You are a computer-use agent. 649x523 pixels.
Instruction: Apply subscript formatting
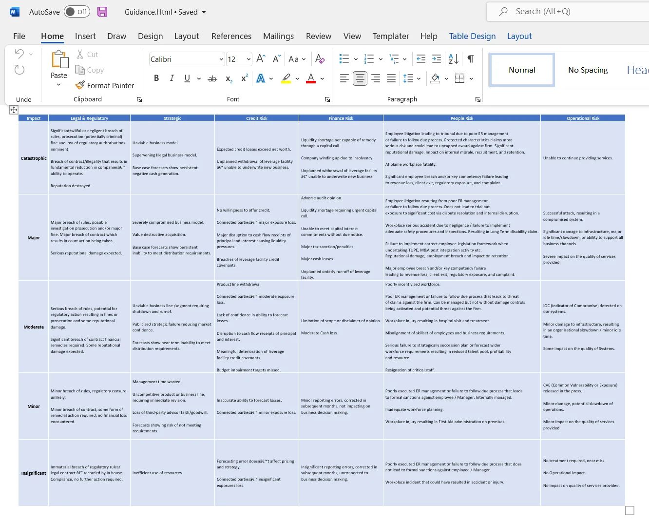click(x=229, y=78)
